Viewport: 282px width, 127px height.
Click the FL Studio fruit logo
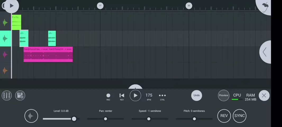coord(265,6)
